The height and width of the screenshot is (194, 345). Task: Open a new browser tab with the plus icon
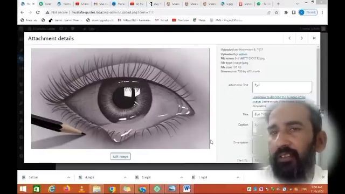278,4
